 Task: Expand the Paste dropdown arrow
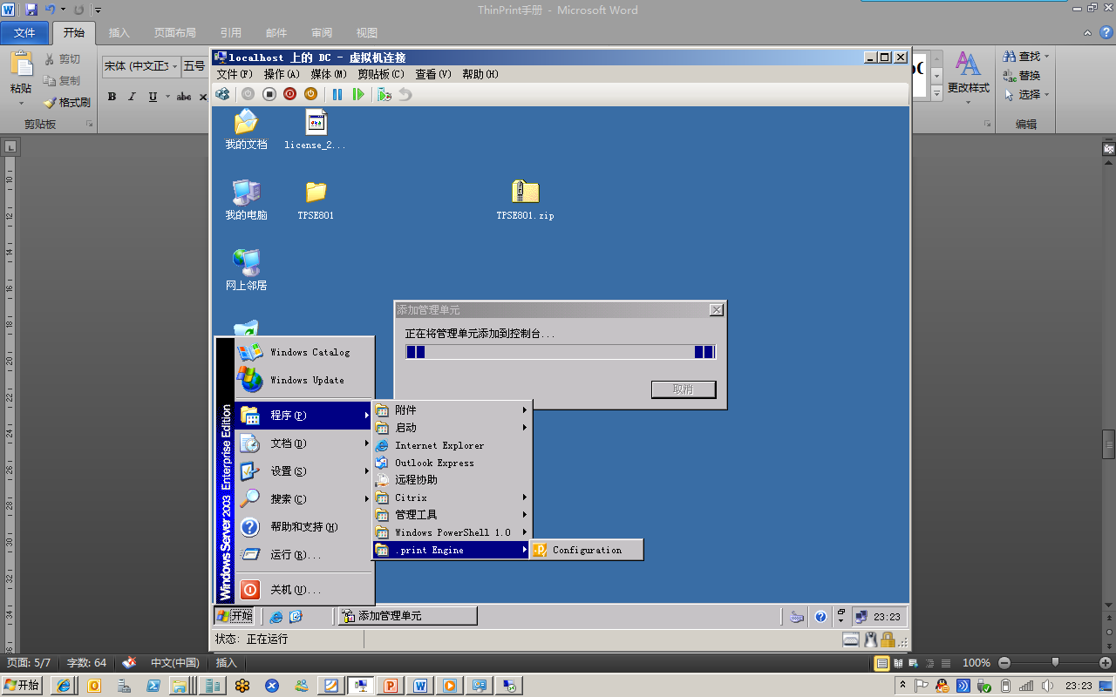21,103
